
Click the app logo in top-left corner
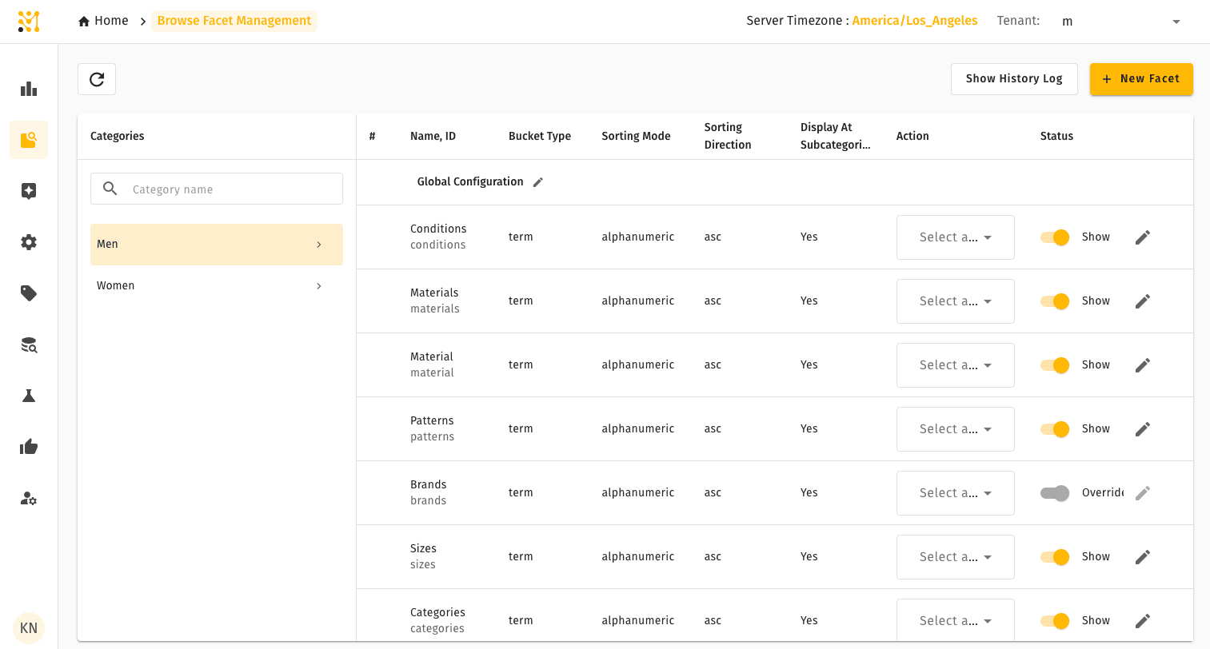tap(29, 22)
